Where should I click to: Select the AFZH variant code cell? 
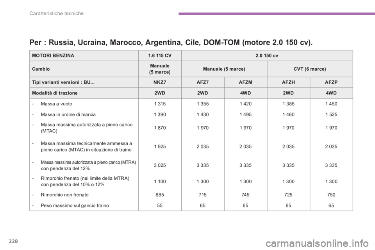click(288, 82)
